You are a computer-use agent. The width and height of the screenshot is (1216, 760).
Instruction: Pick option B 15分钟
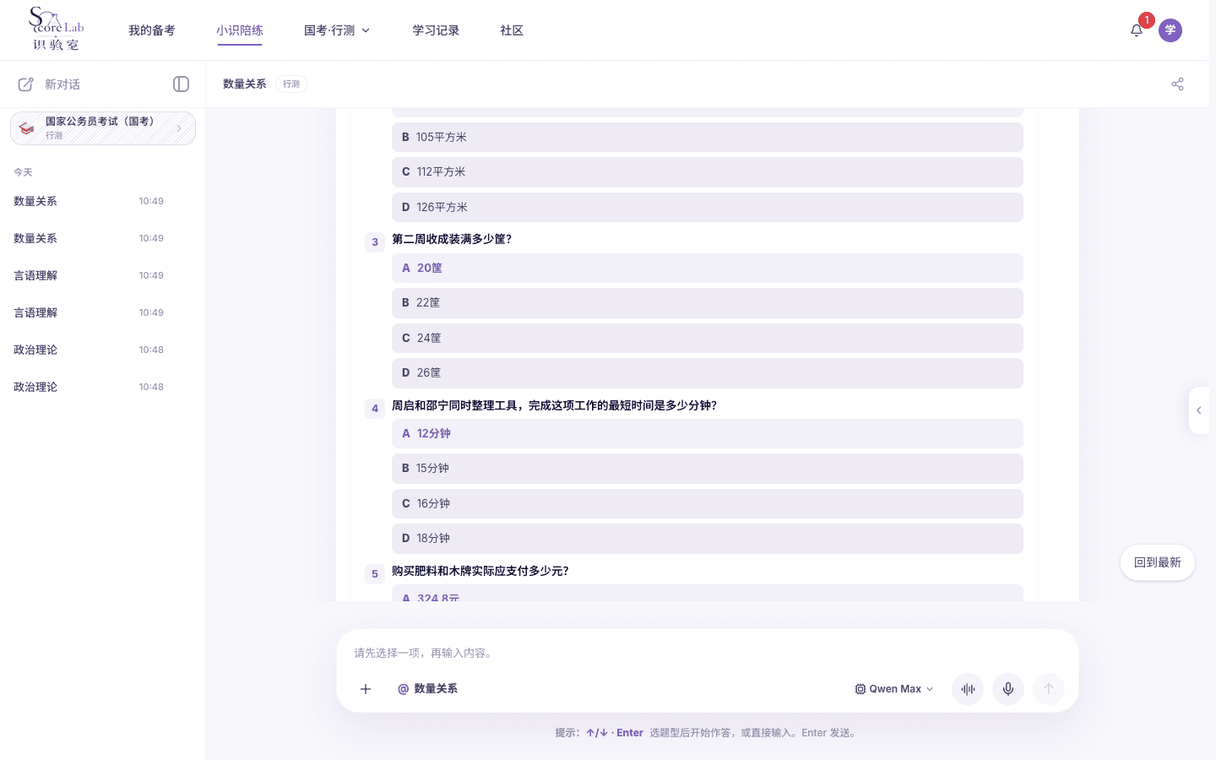[708, 469]
